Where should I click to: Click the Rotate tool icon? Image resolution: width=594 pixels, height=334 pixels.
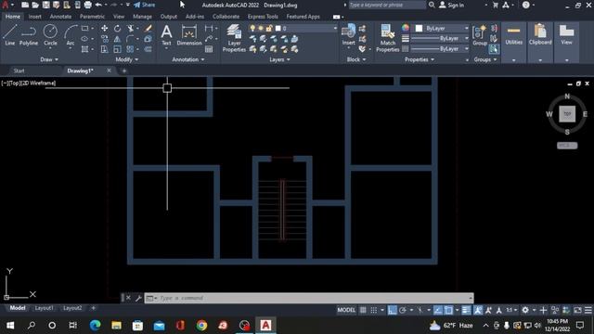click(x=118, y=29)
